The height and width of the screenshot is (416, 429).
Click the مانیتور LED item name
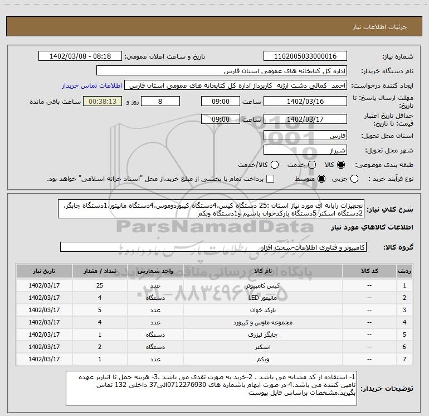tap(262, 298)
